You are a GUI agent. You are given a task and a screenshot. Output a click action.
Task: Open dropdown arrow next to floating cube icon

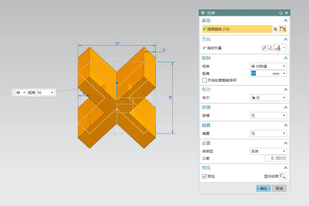point(24,92)
